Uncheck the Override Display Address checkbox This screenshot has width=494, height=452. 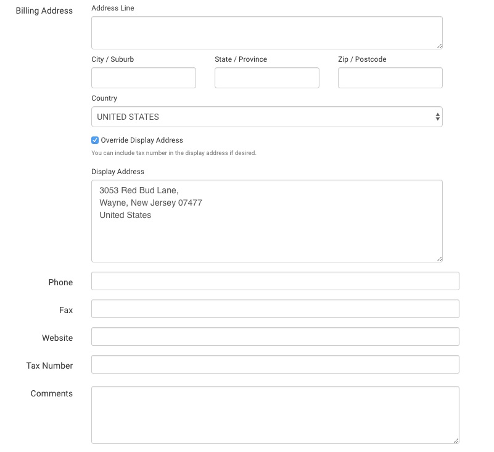(x=95, y=140)
